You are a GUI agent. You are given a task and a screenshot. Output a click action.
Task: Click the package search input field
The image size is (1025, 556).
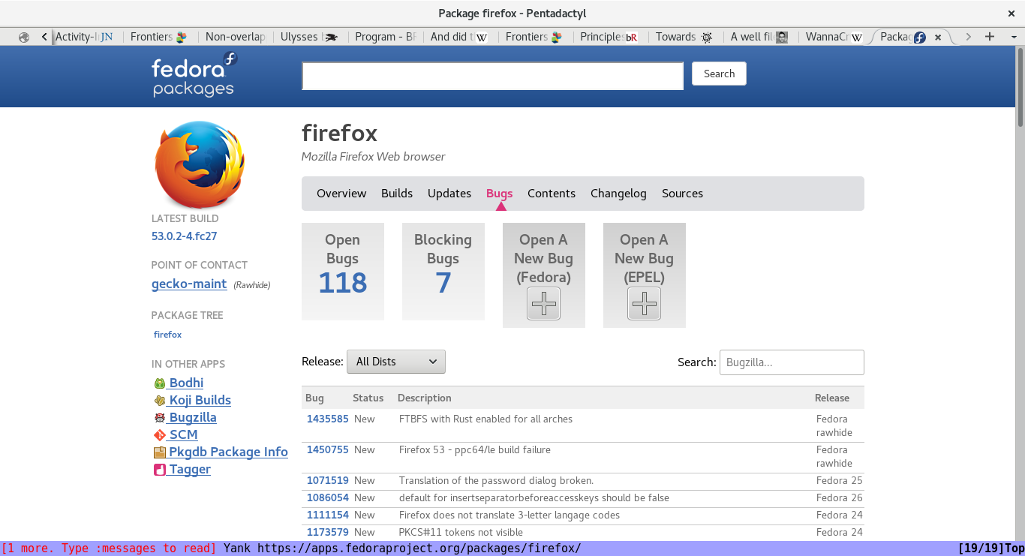[492, 76]
